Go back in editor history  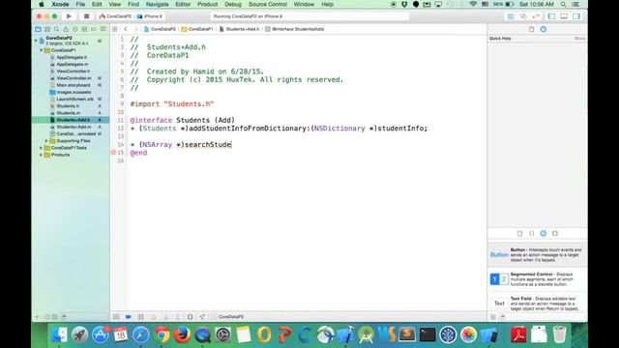tap(126, 29)
